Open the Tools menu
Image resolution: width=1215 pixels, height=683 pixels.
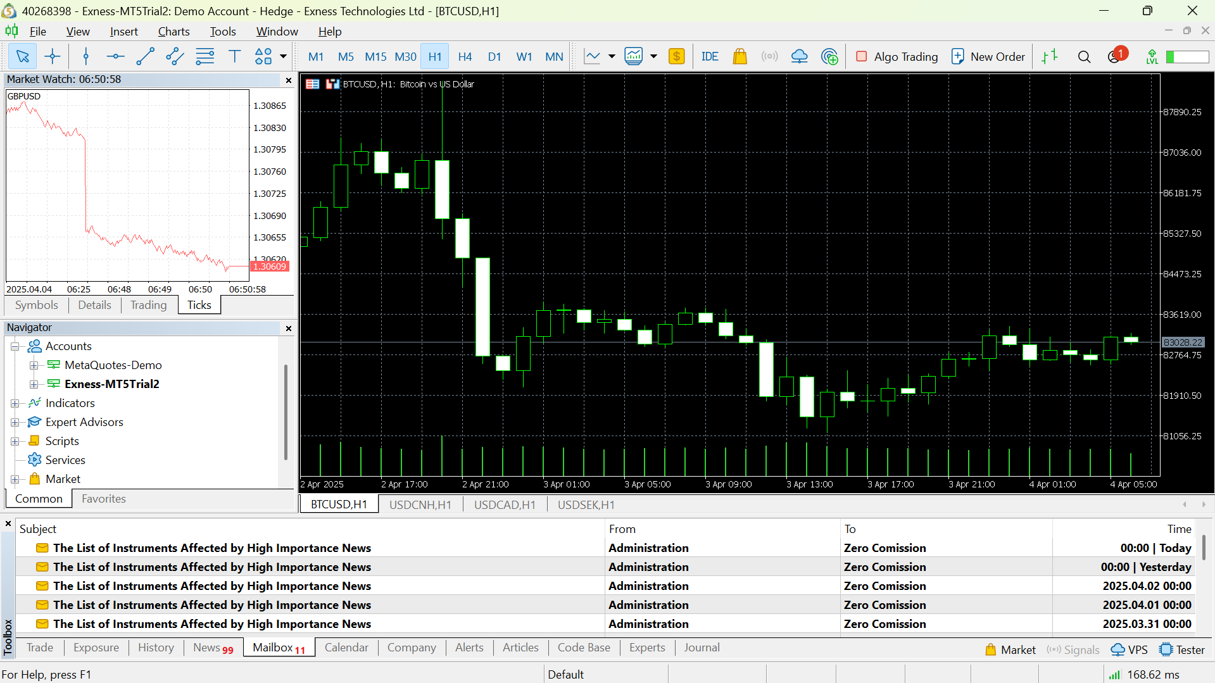(223, 32)
